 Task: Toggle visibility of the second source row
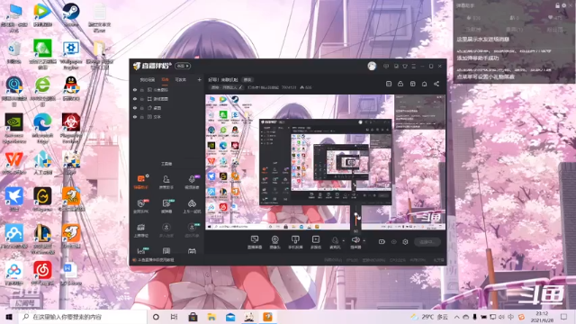click(x=135, y=99)
